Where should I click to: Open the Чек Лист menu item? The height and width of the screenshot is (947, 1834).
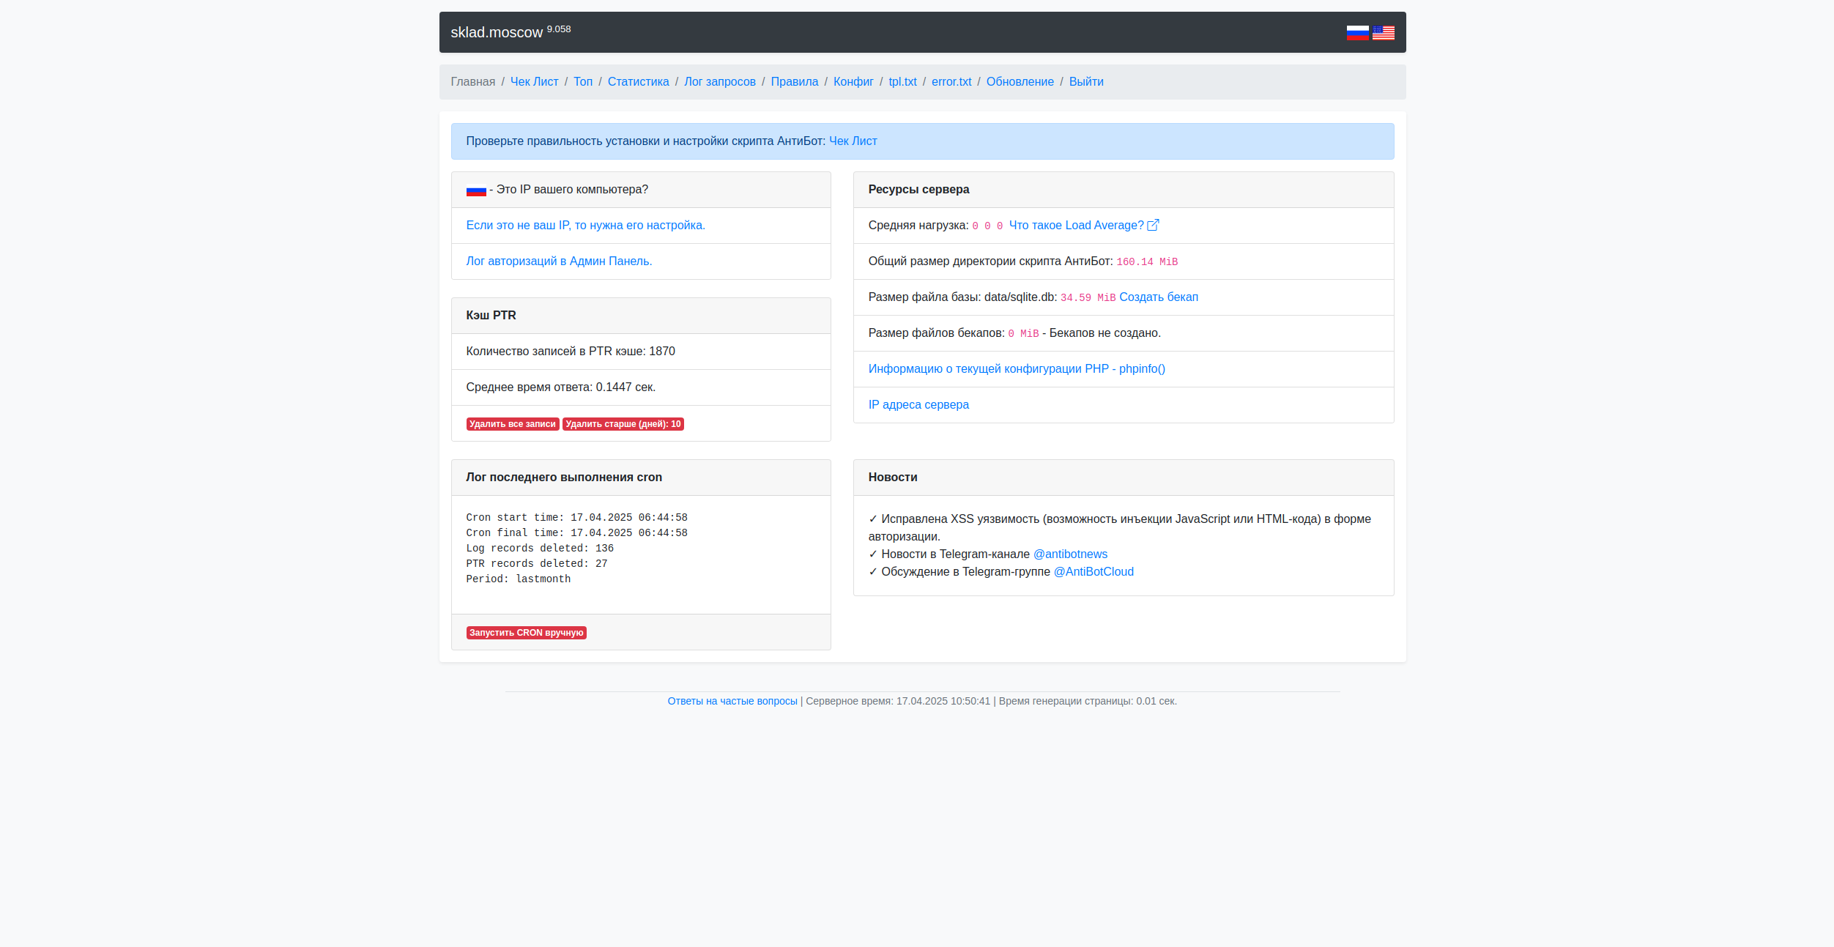pyautogui.click(x=534, y=82)
